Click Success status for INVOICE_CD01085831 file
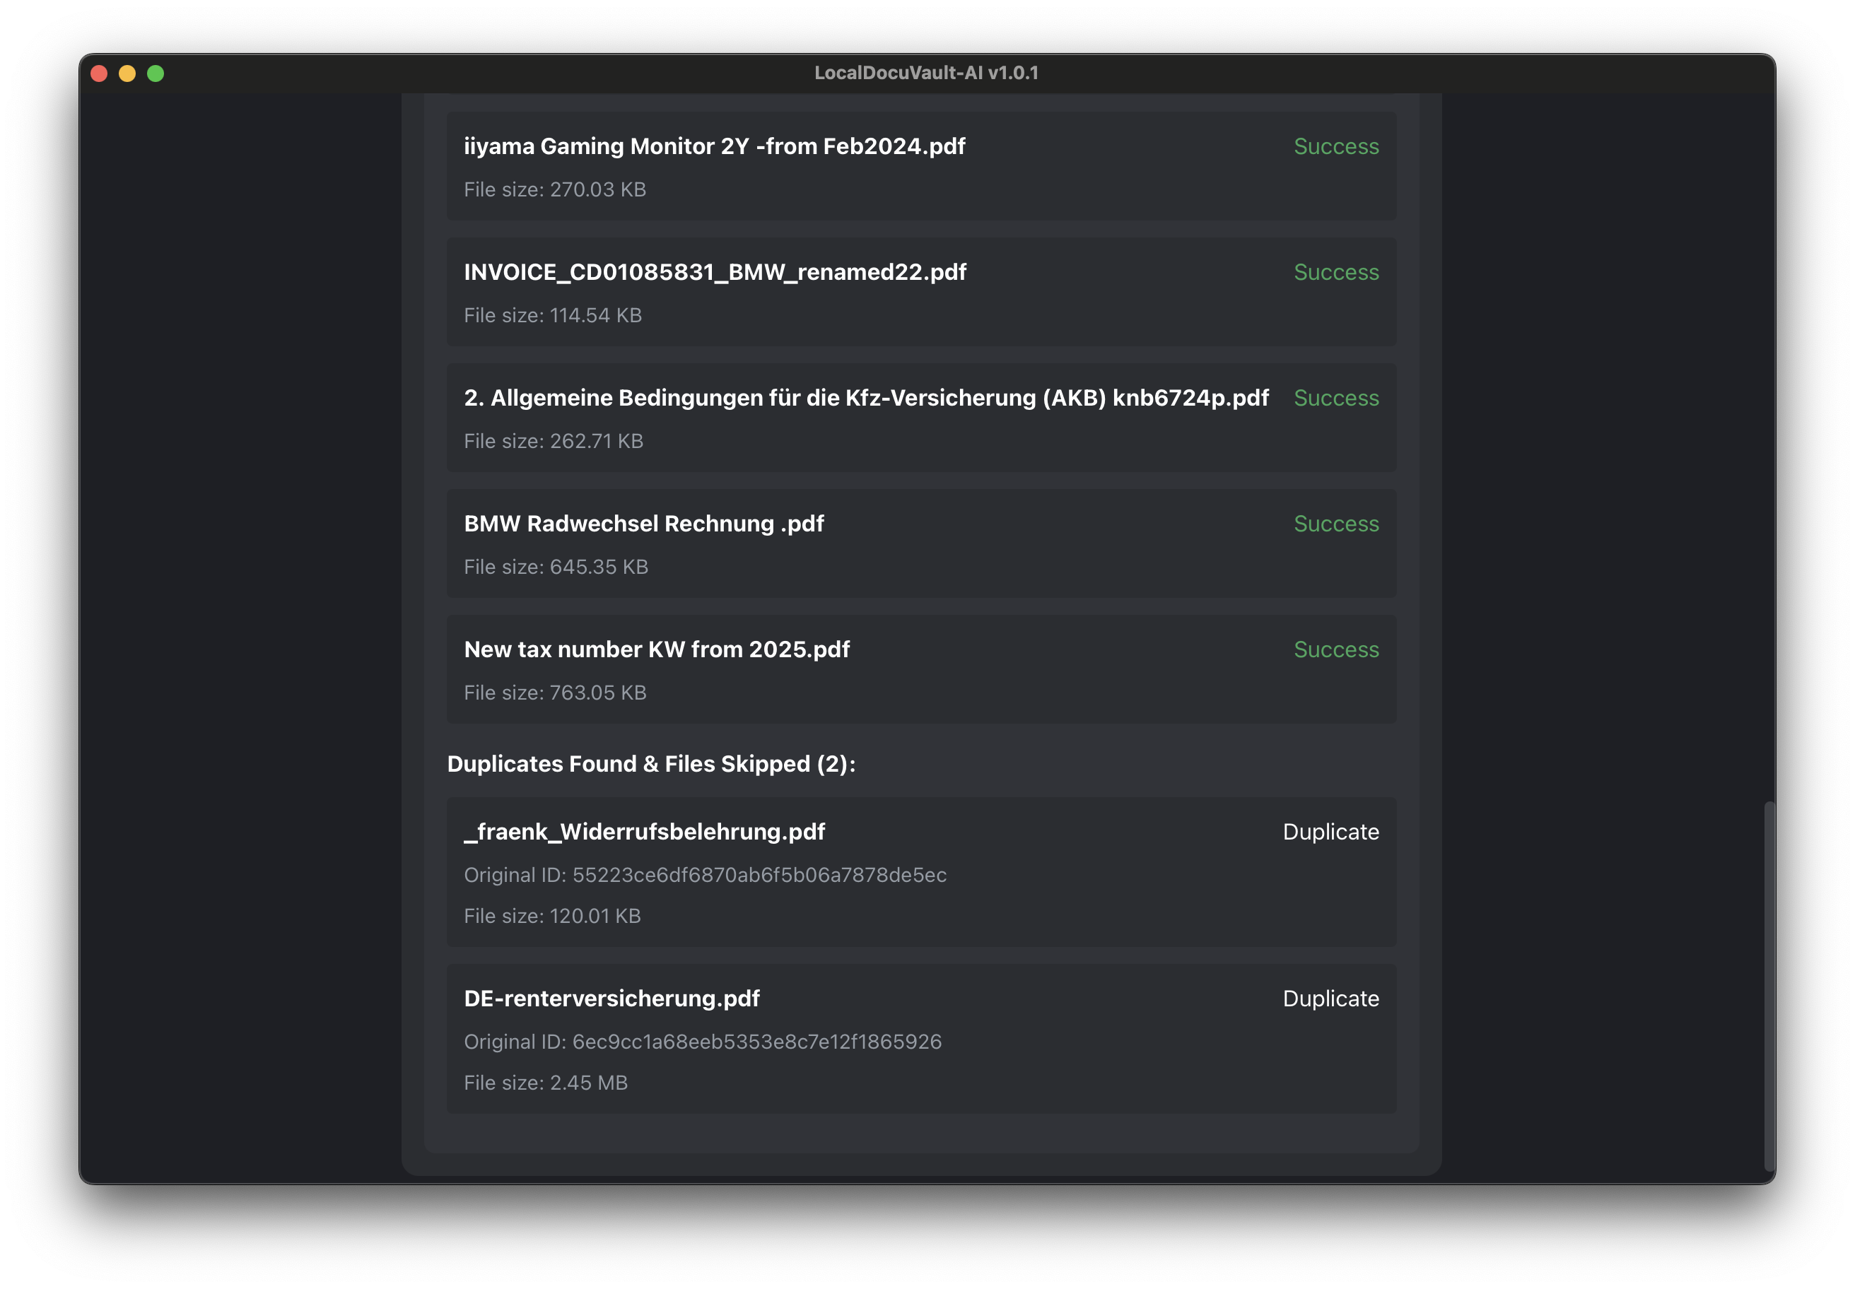Screen dimensions: 1855x1289 point(1336,272)
